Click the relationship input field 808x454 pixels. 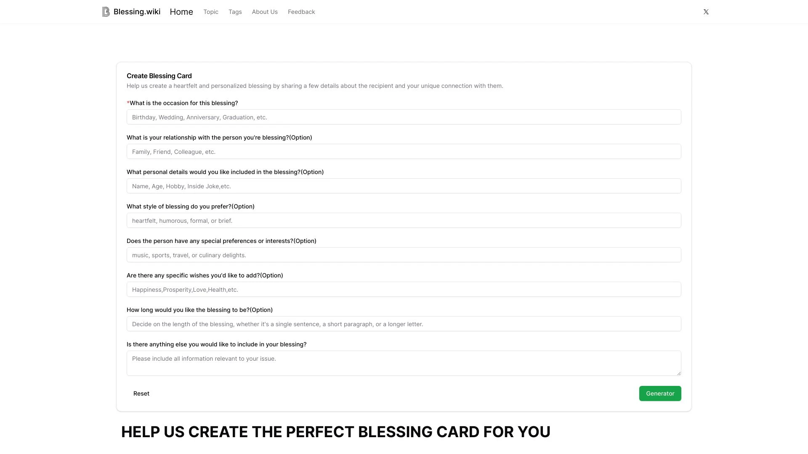click(x=404, y=151)
